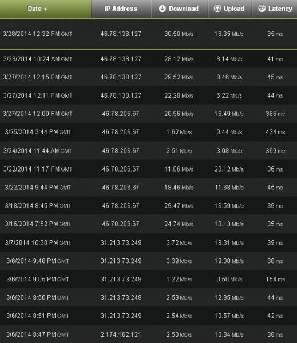The image size is (297, 343).
Task: Click the Download arrow icon in header
Action: 163,9
